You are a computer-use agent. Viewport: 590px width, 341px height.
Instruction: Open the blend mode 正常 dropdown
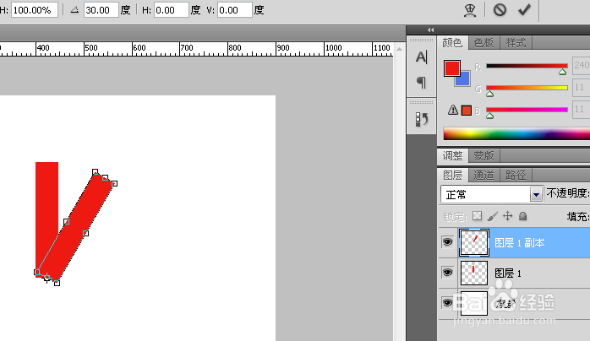[x=491, y=194]
